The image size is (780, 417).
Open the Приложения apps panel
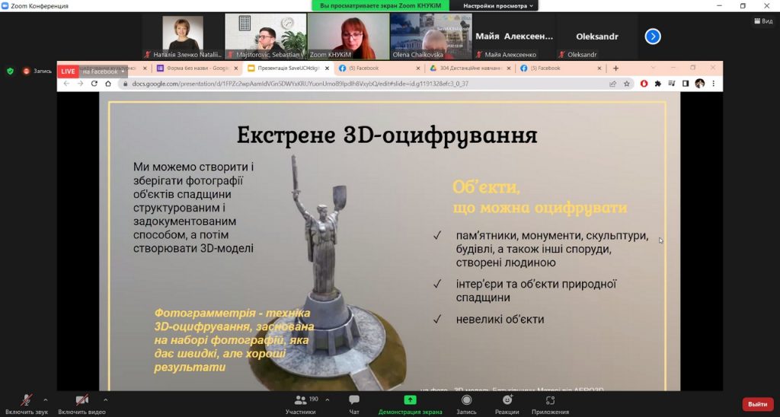(550, 404)
